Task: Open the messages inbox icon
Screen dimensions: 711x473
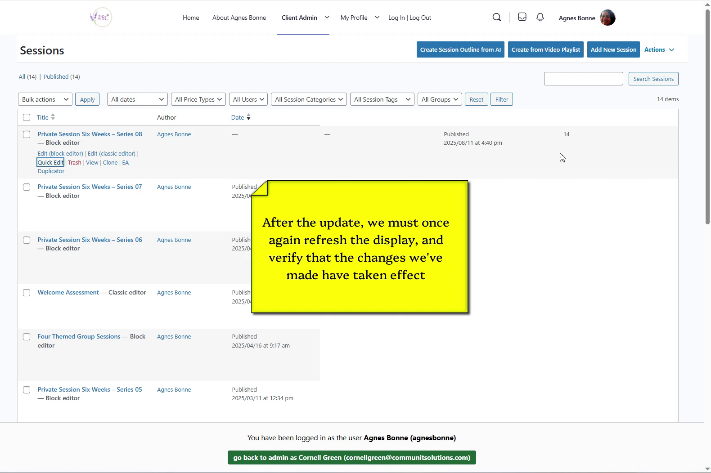Action: (x=522, y=17)
